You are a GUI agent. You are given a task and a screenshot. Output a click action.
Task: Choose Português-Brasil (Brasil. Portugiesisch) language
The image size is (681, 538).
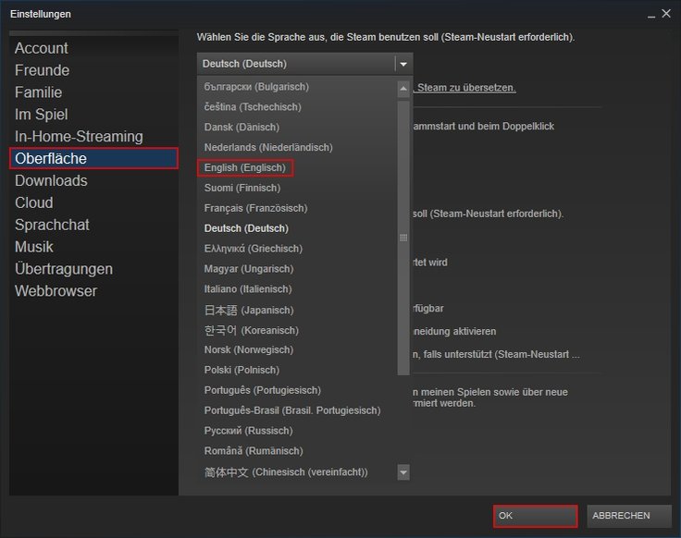pyautogui.click(x=297, y=410)
